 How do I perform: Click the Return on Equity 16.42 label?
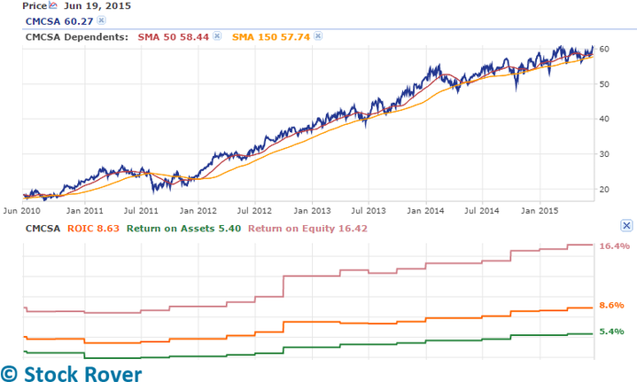click(307, 229)
